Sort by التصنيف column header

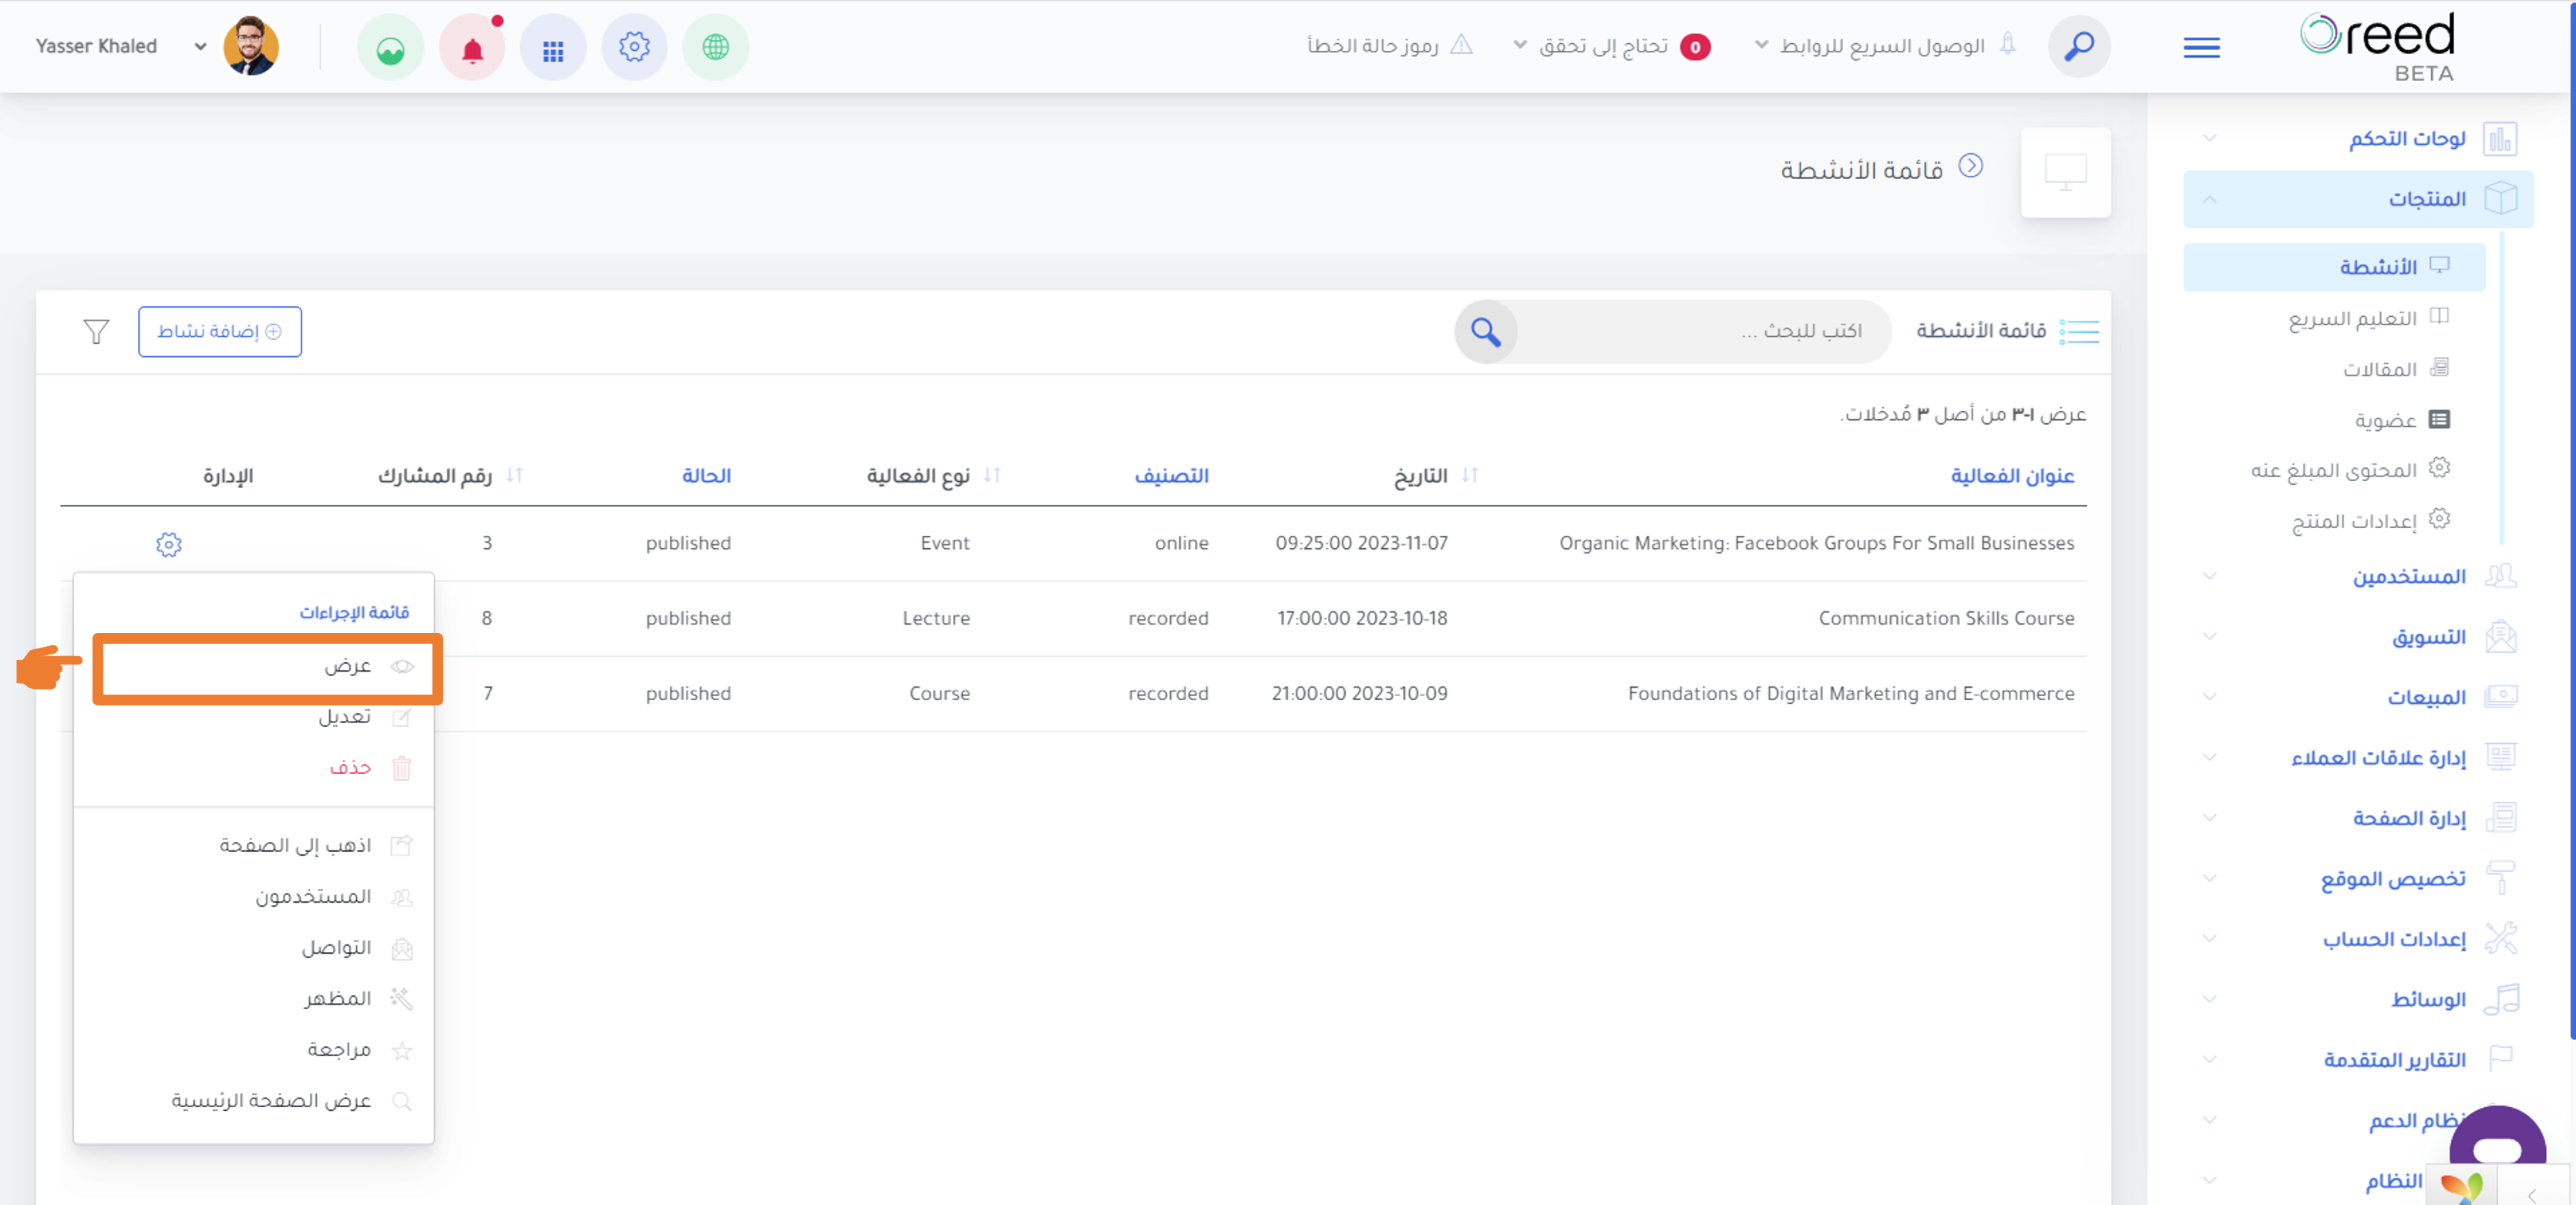pyautogui.click(x=1171, y=476)
